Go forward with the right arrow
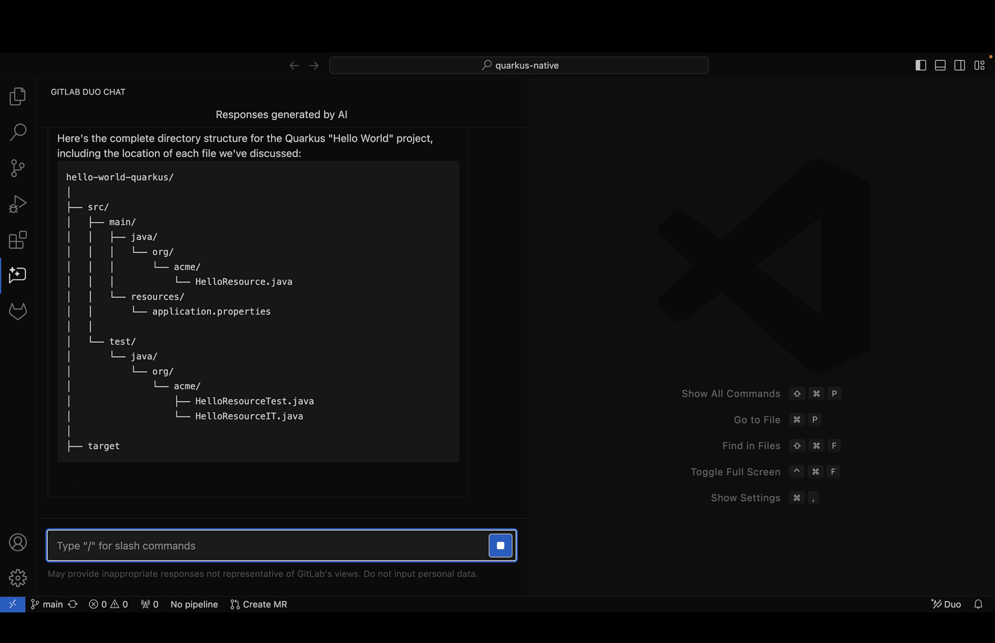Image resolution: width=995 pixels, height=643 pixels. point(314,65)
